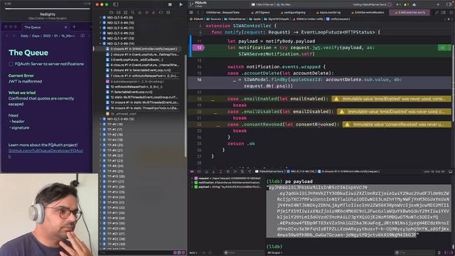Open the Issue navigator warning-triangle icon
455x256 pixels.
pos(139,13)
